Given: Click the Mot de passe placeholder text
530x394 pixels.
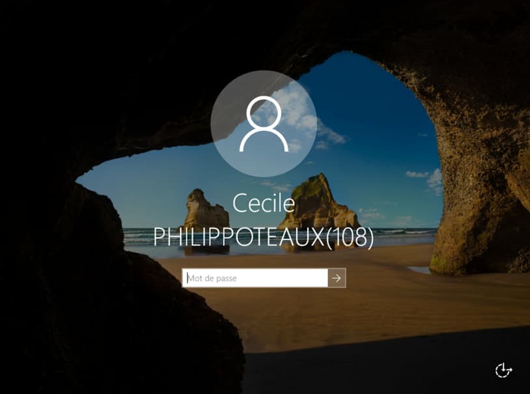Looking at the screenshot, I should click(x=212, y=278).
